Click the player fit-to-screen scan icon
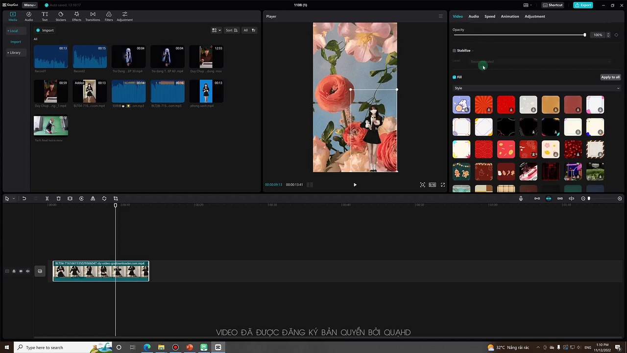The height and width of the screenshot is (353, 627). pyautogui.click(x=422, y=185)
